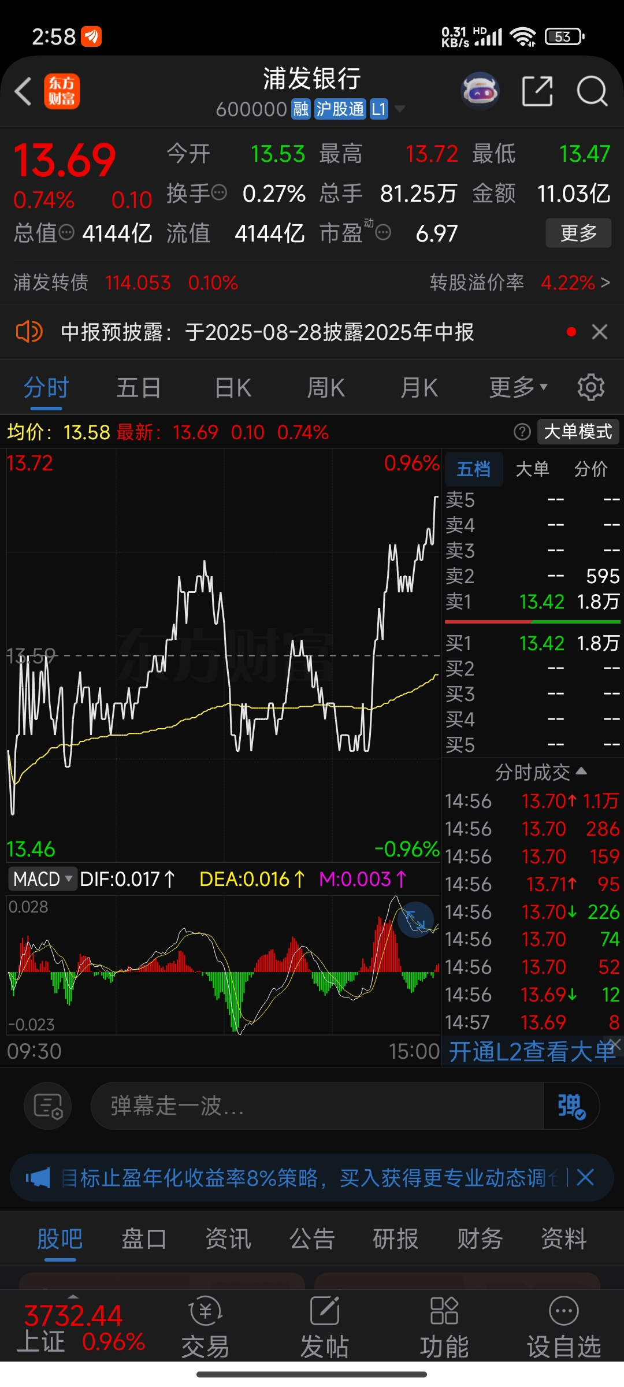This screenshot has height=1387, width=624.
Task: Close the 开通L2 prompt
Action: coord(615,1044)
